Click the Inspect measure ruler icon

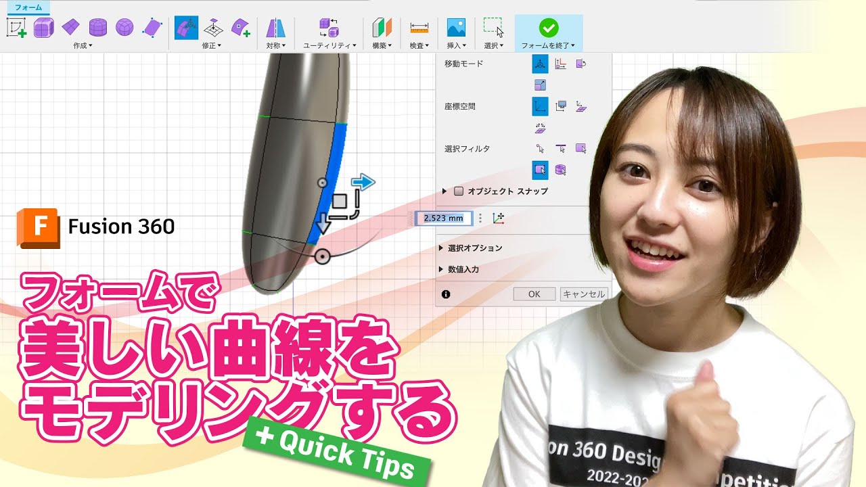419,28
